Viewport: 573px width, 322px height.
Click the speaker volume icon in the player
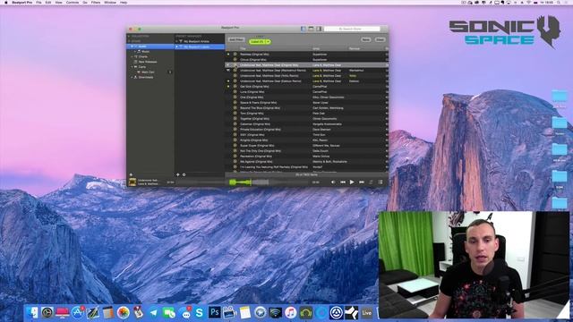333,182
